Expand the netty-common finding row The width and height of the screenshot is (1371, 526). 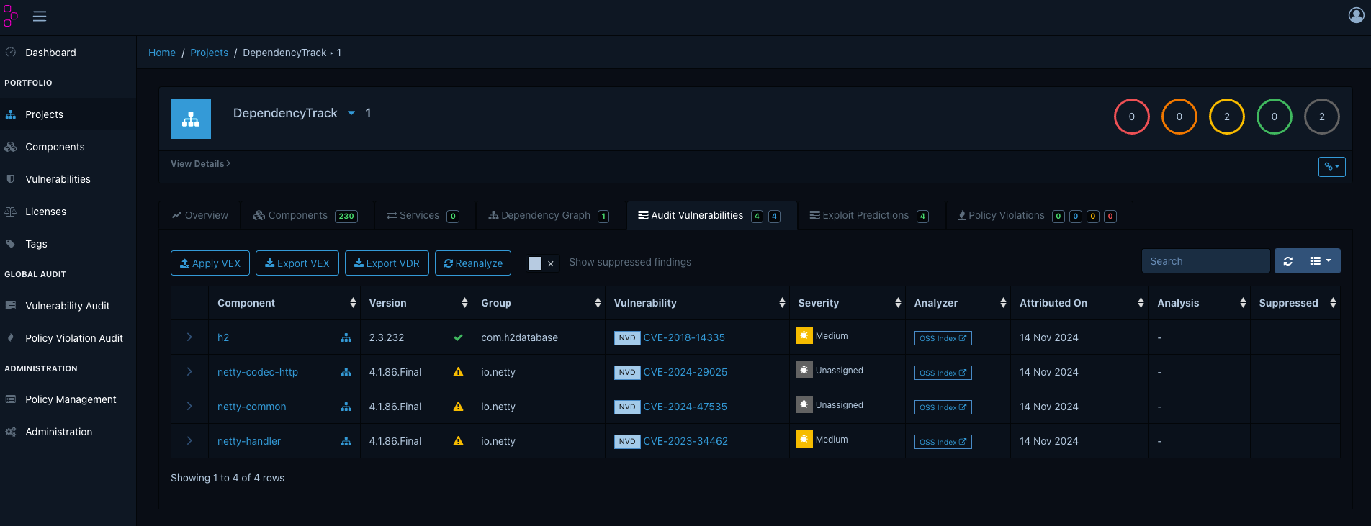pos(189,407)
